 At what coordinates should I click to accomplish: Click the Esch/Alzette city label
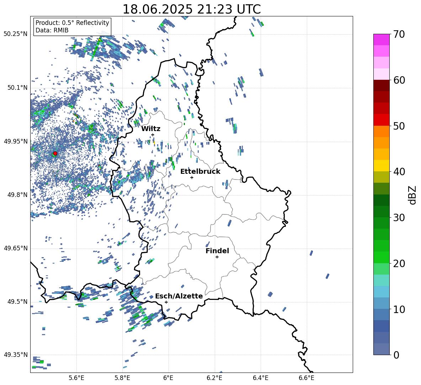click(179, 296)
